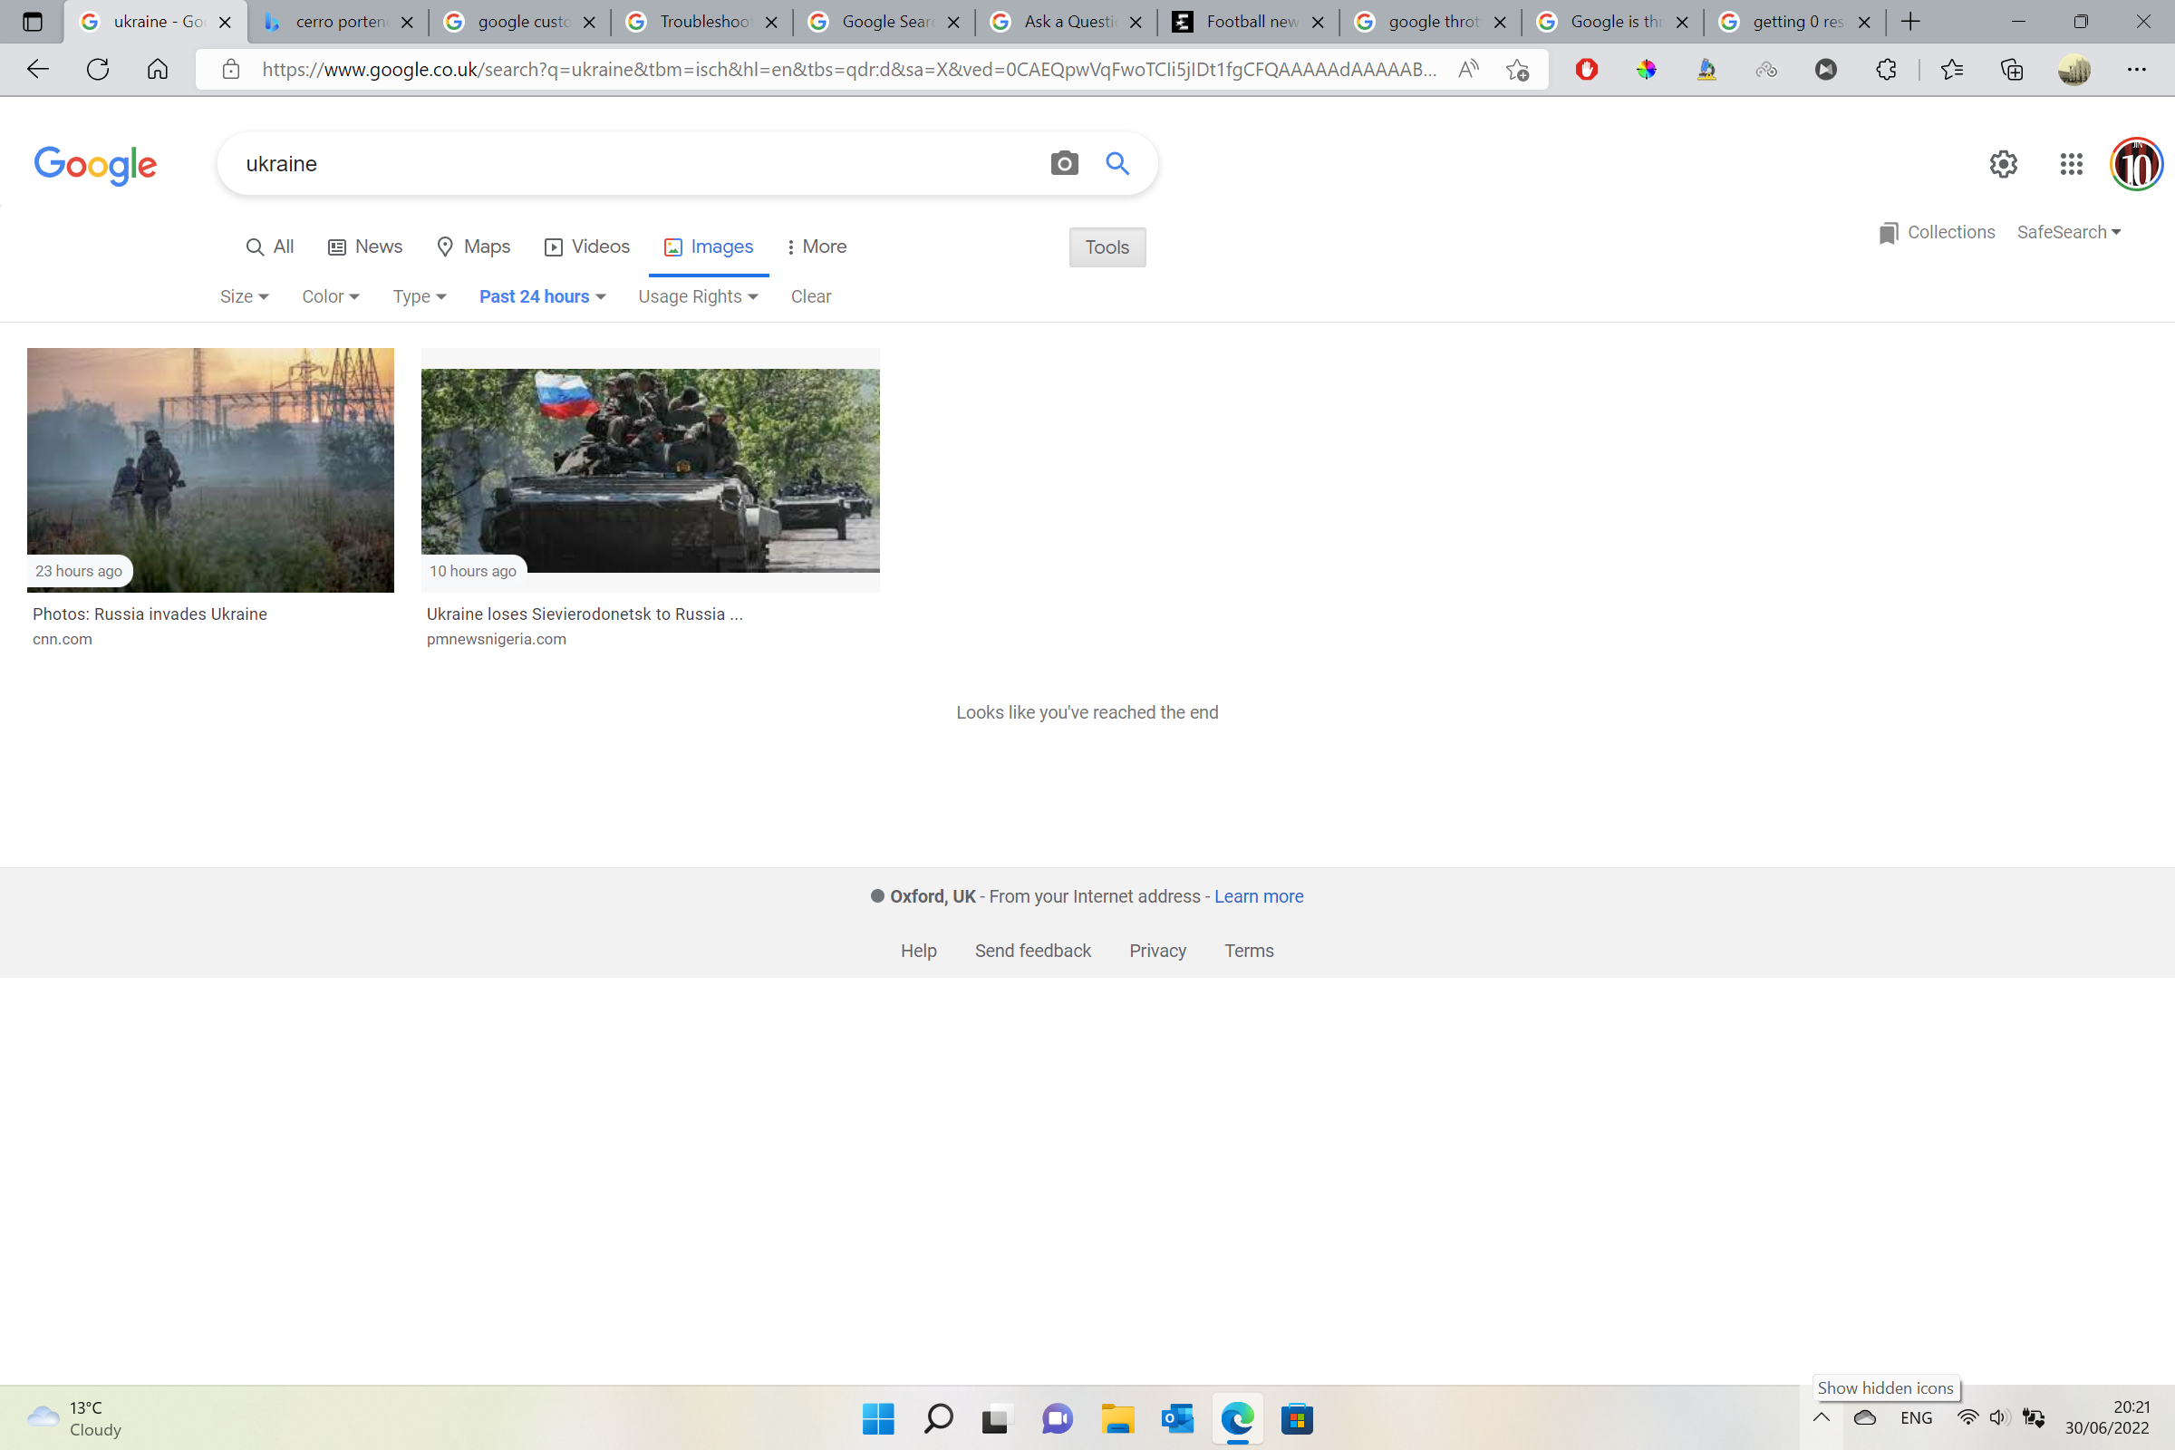Open the More search categories menu
Viewport: 2175px width, 1450px height.
click(x=817, y=246)
